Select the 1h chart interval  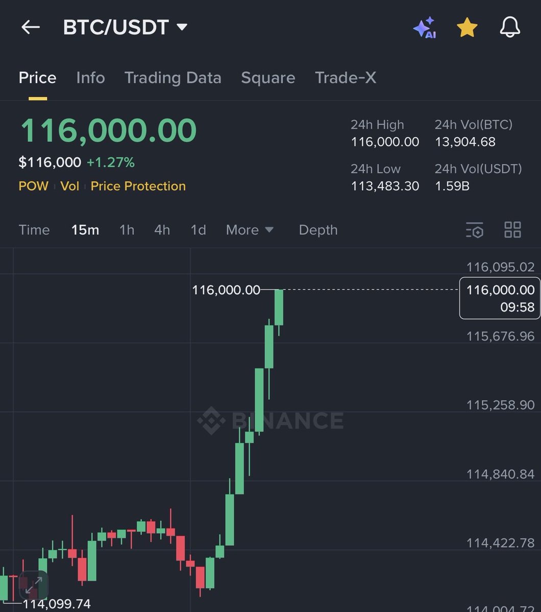tap(127, 230)
